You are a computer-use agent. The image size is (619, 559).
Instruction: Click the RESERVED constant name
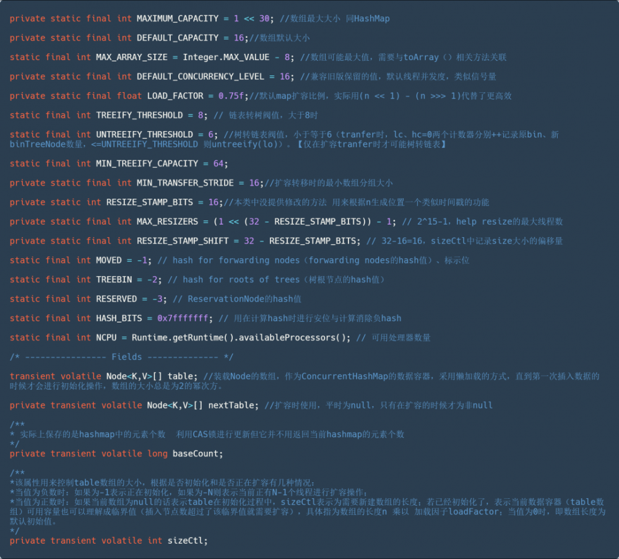click(x=116, y=299)
